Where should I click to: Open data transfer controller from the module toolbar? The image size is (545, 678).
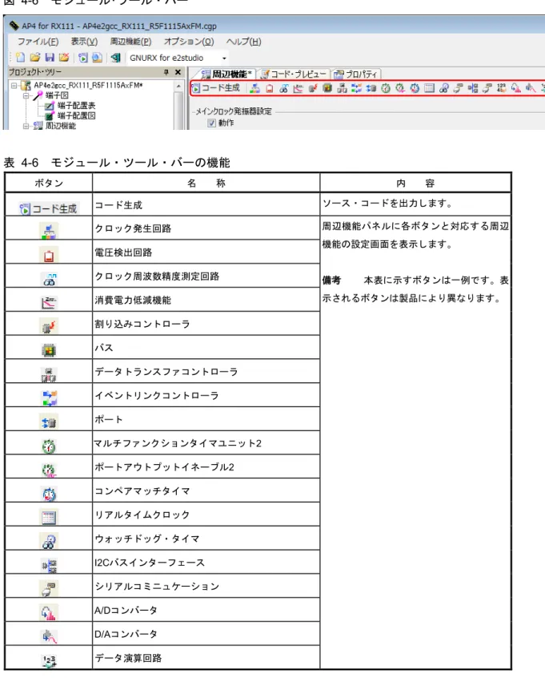342,88
